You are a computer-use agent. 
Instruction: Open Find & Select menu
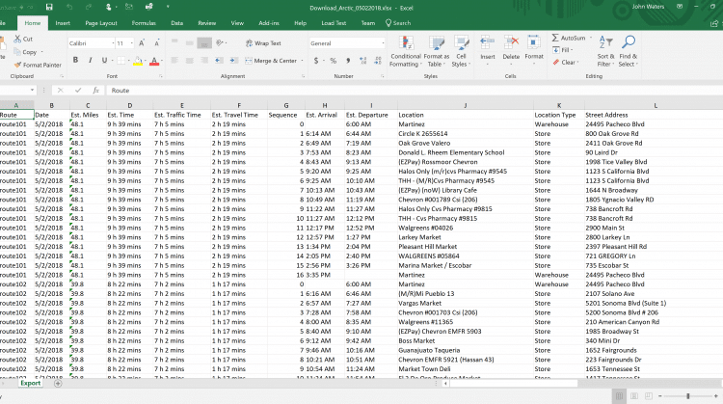628,51
